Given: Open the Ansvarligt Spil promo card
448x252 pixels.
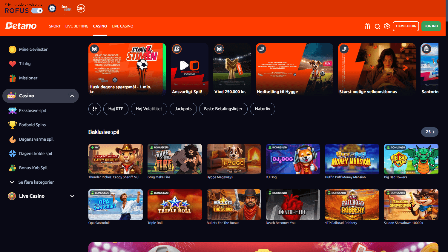Looking at the screenshot, I should [x=190, y=69].
